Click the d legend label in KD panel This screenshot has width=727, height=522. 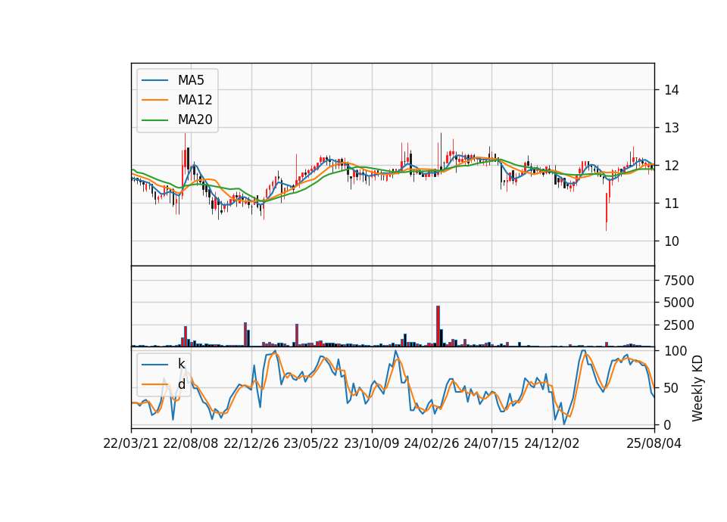[181, 384]
